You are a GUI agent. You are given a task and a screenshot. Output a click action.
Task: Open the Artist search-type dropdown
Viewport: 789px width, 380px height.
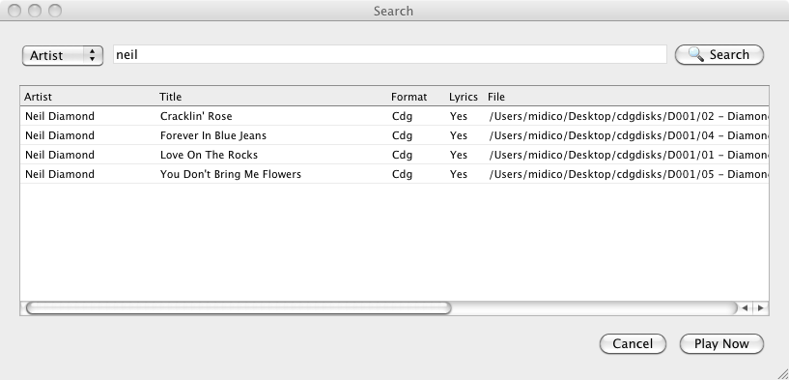tap(63, 55)
